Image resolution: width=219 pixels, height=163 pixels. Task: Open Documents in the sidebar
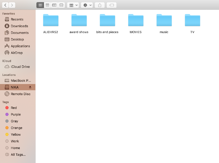(18, 33)
